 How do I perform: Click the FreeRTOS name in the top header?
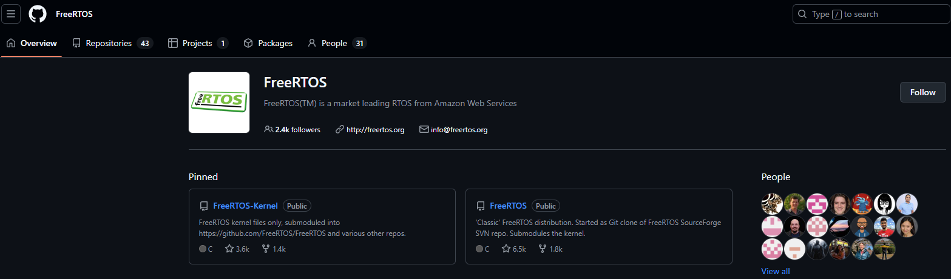(74, 14)
